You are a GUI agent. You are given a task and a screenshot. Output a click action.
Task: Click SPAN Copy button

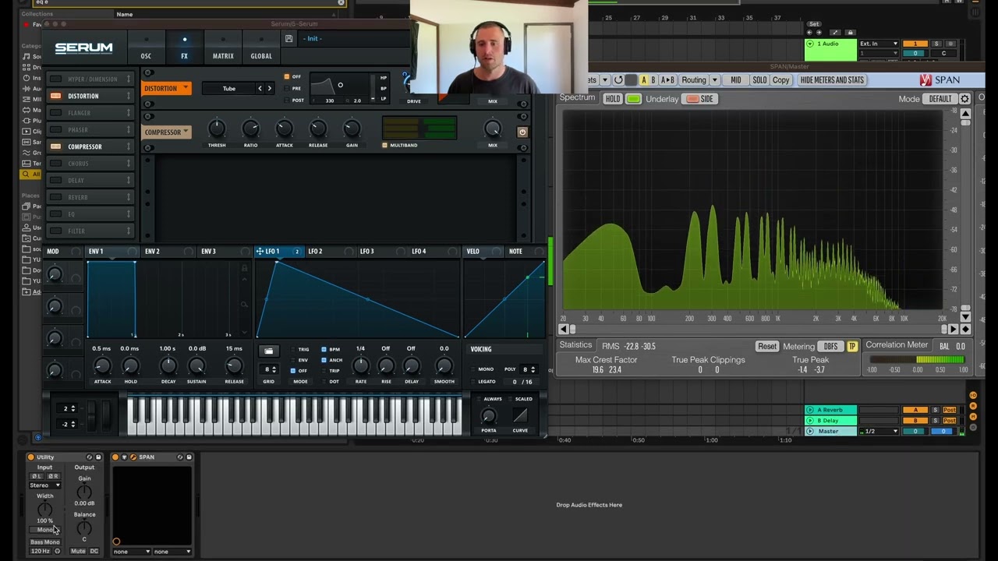click(781, 79)
